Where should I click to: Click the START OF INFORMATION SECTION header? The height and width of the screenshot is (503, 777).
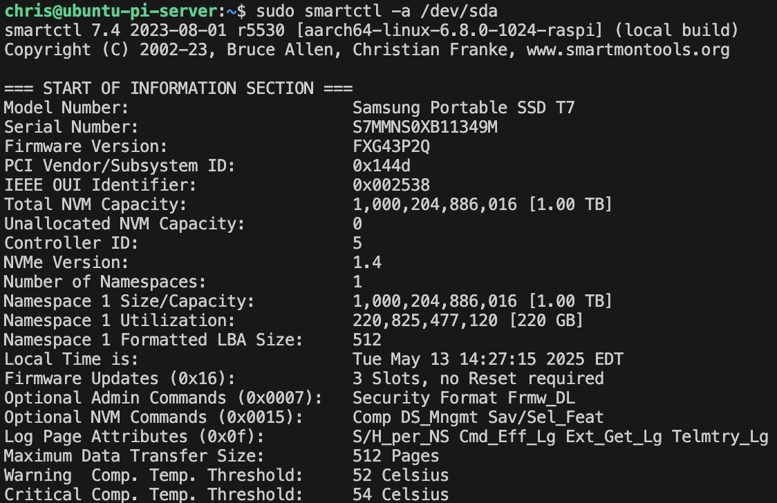click(x=178, y=88)
